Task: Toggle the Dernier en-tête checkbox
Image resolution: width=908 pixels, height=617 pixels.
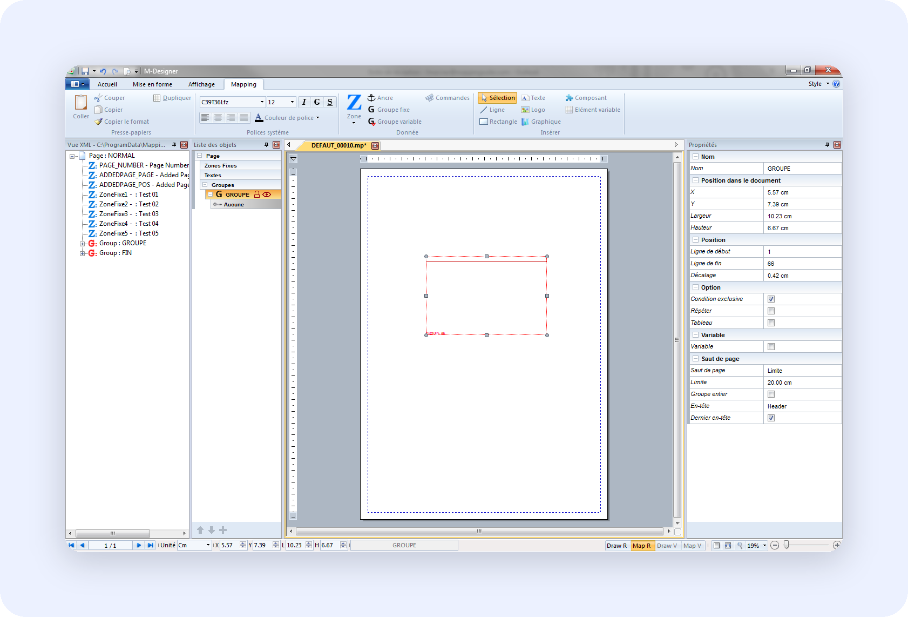Action: 771,418
